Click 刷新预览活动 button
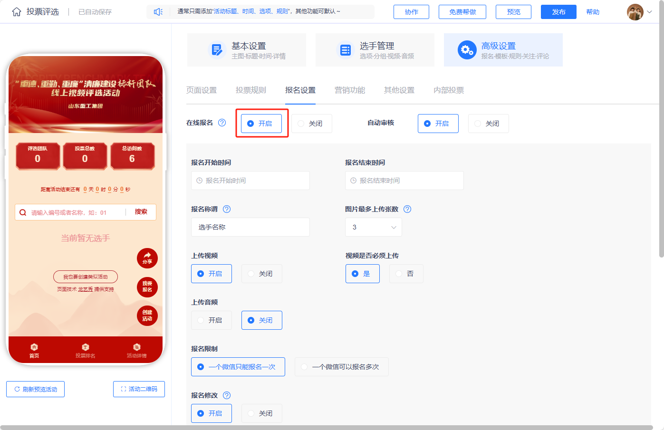Image resolution: width=664 pixels, height=430 pixels. point(36,389)
